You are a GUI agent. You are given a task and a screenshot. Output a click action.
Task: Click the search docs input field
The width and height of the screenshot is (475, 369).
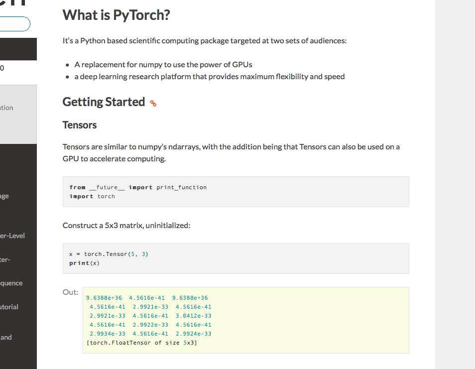(14, 24)
